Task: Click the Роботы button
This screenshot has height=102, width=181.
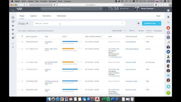Action: 132,31
